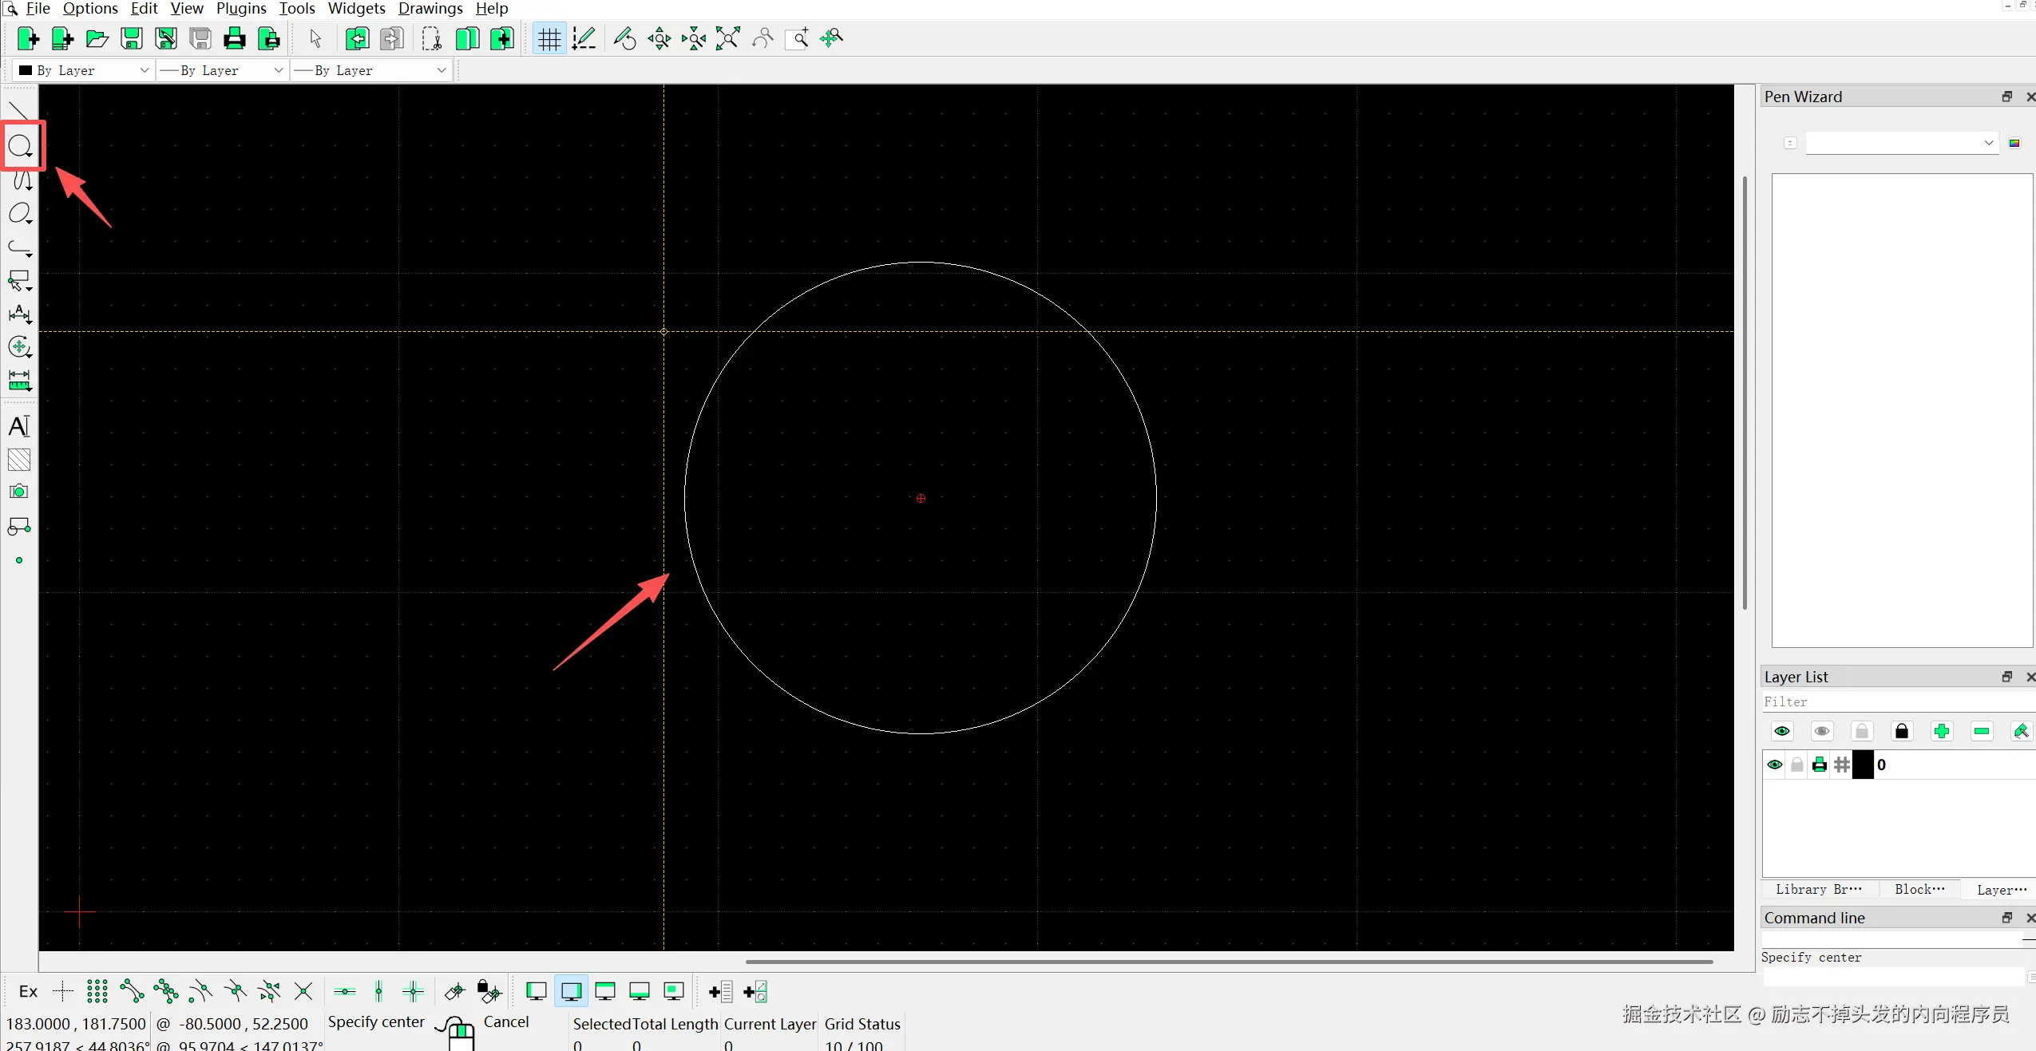The height and width of the screenshot is (1051, 2036).
Task: Click layer 0 black color swatch
Action: [1863, 765]
